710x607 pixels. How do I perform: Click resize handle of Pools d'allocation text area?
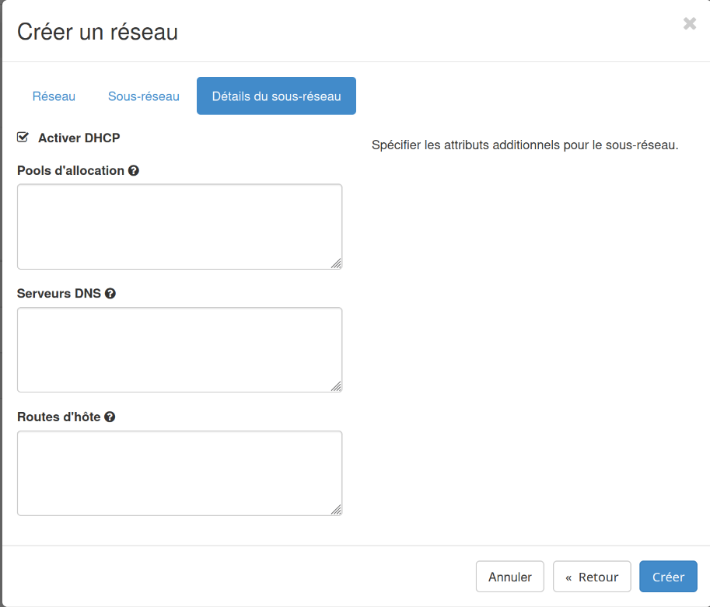(x=336, y=263)
